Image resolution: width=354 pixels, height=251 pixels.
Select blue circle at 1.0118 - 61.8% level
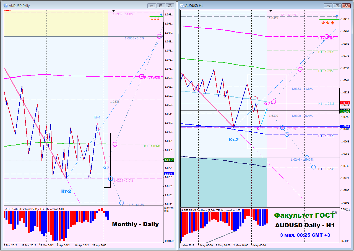pos(122,203)
